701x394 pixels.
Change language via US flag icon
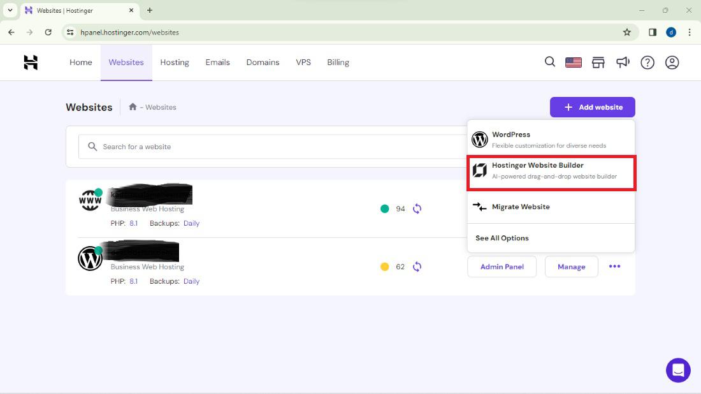click(573, 62)
